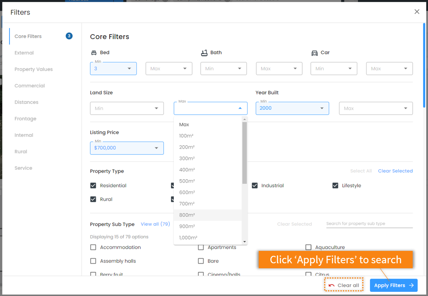Image resolution: width=428 pixels, height=296 pixels.
Task: Go to the Distances filter section
Action: 26,102
